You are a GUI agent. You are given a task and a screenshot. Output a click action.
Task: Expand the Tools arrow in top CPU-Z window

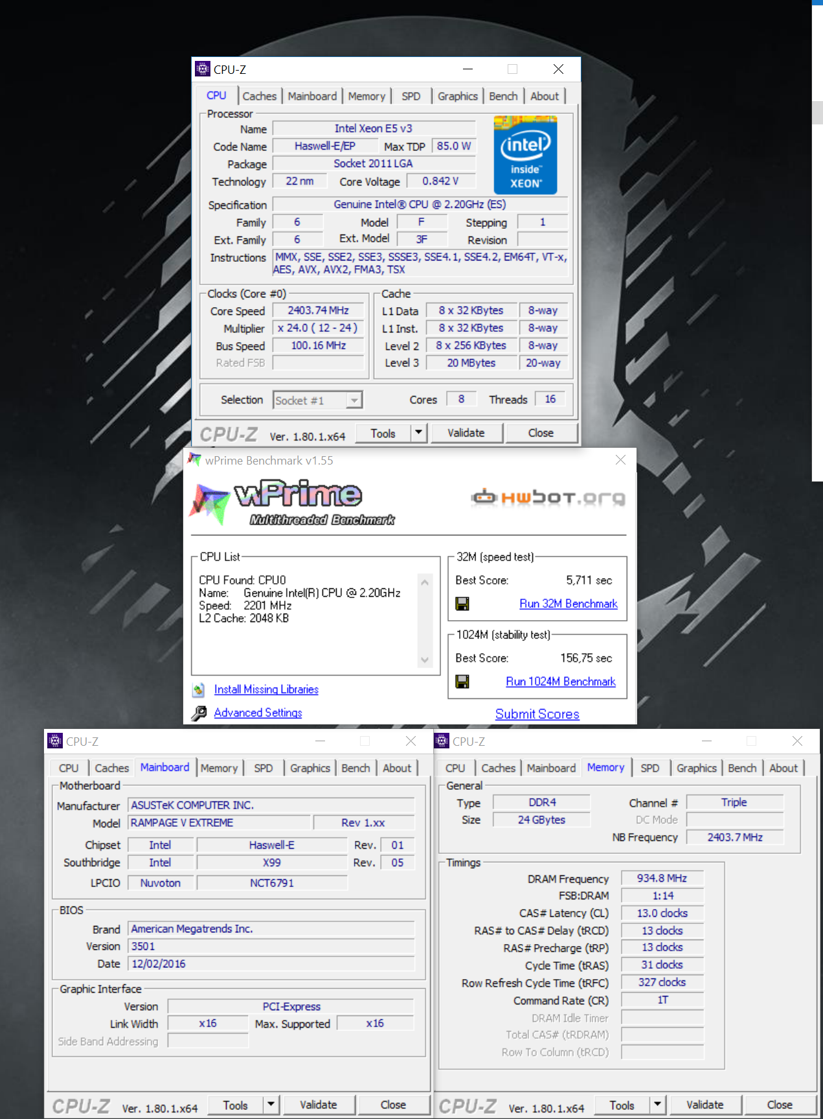pyautogui.click(x=418, y=433)
